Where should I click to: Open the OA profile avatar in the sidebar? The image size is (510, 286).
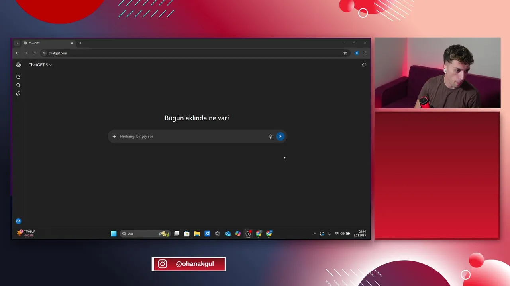pyautogui.click(x=18, y=221)
